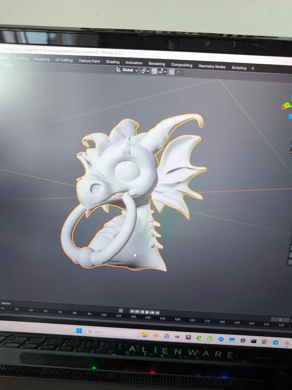The height and width of the screenshot is (390, 292).
Task: Open the Animation workspace tab
Action: coord(134,63)
